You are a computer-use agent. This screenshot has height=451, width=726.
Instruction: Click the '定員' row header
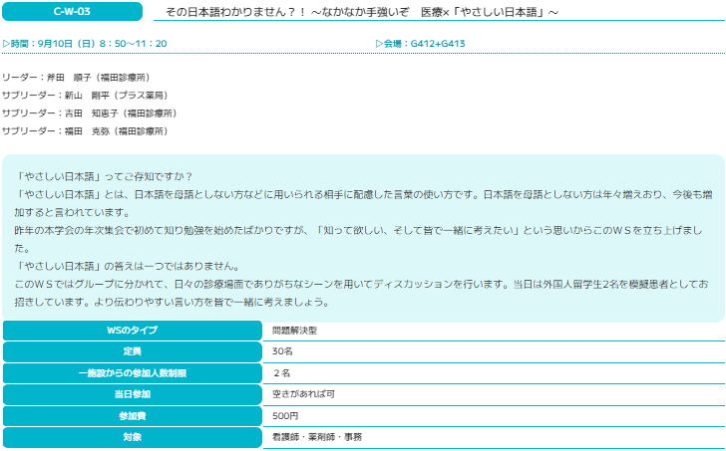133,352
